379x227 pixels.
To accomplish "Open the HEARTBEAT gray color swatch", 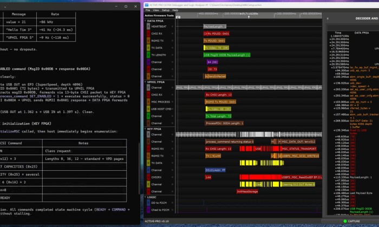I will (148, 26).
